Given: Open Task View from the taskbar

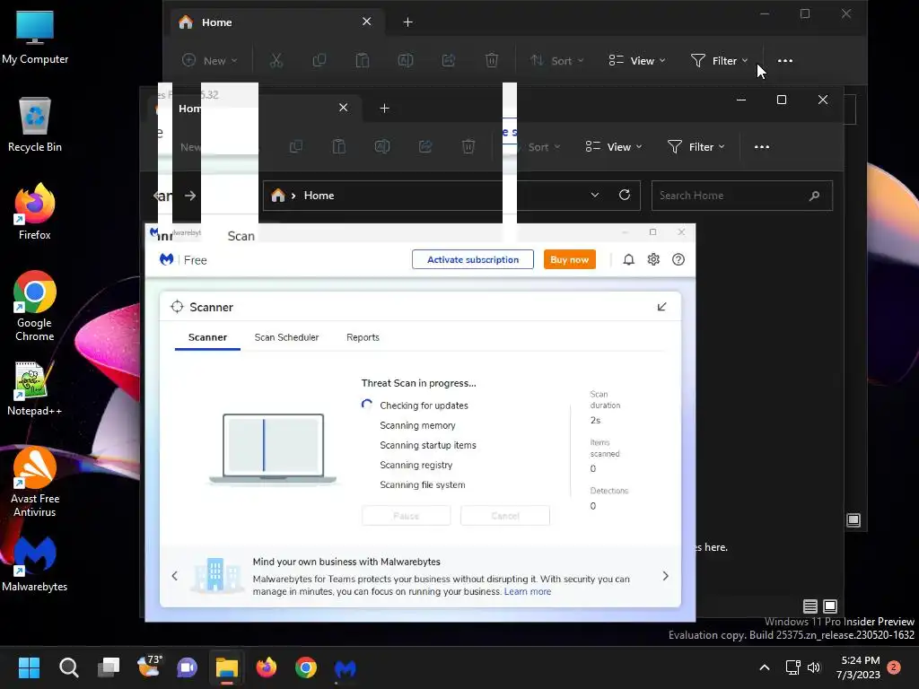Looking at the screenshot, I should (x=109, y=667).
